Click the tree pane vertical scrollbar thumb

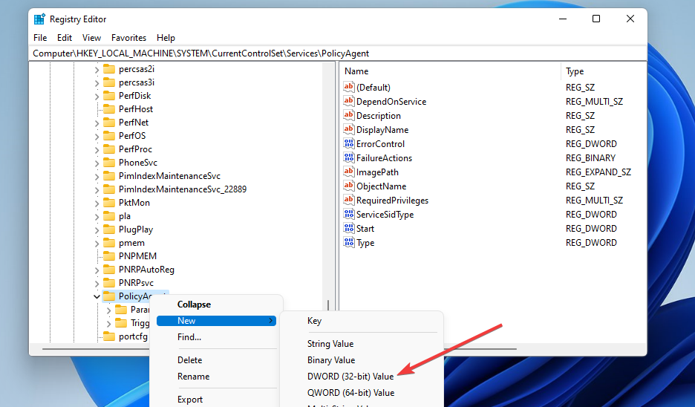(328, 305)
